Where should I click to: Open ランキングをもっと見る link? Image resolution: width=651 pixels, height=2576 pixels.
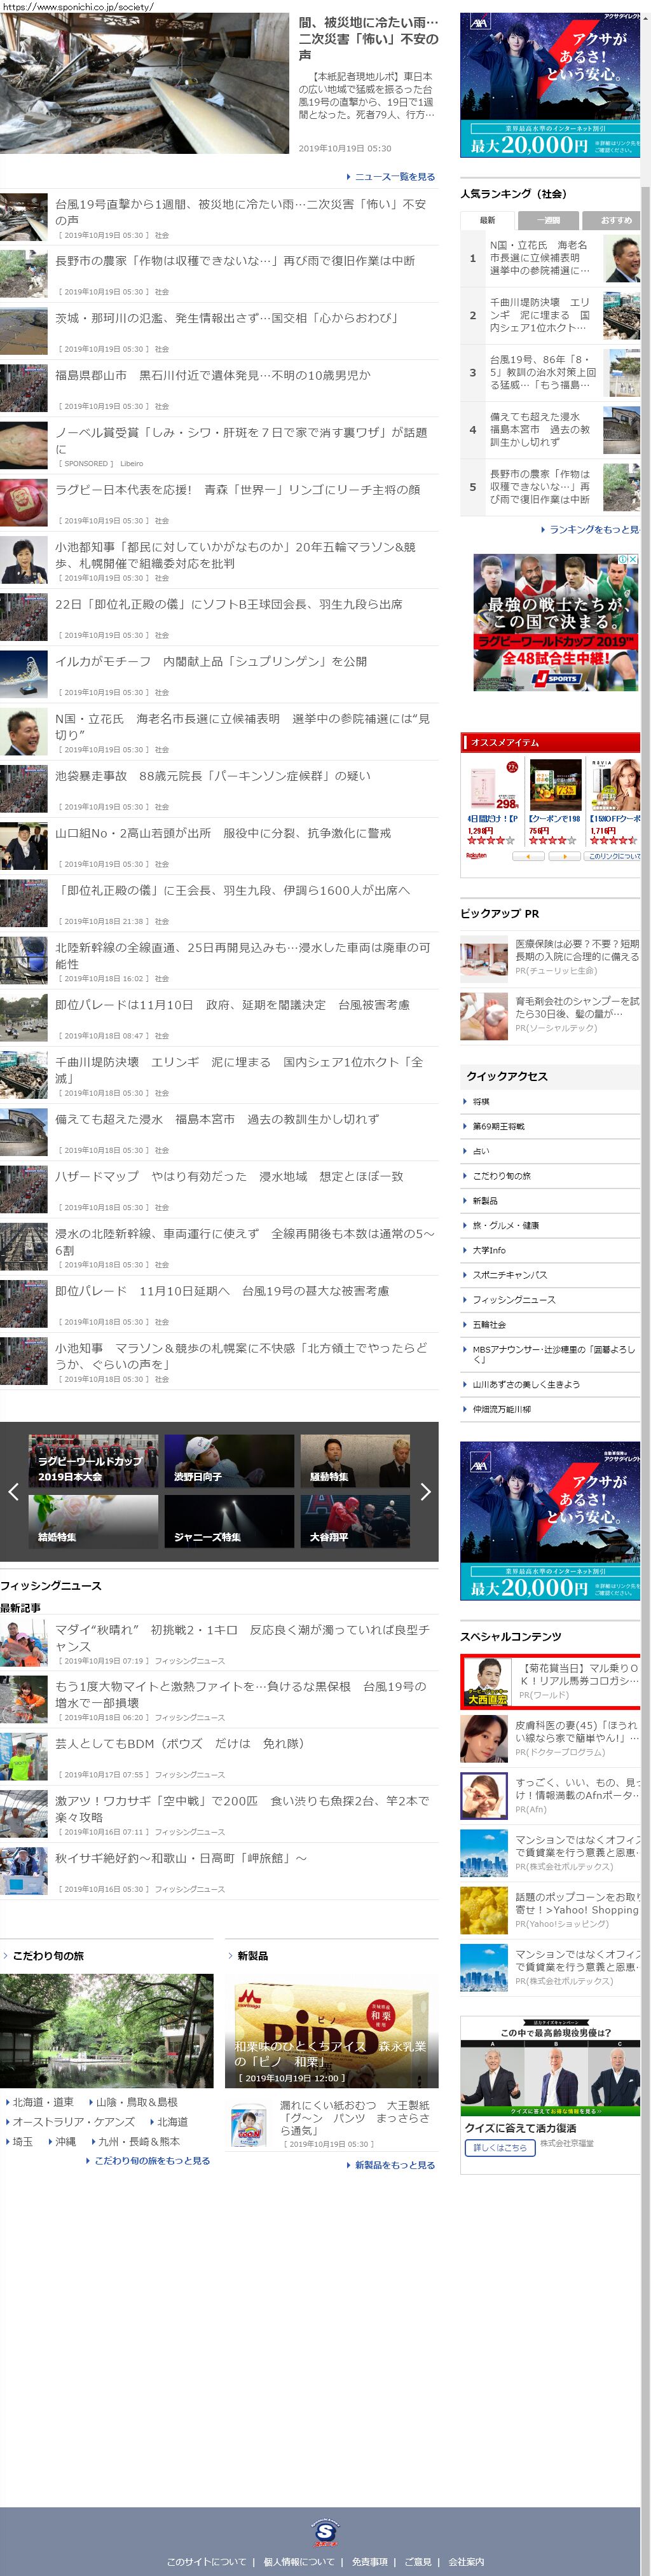click(x=593, y=529)
